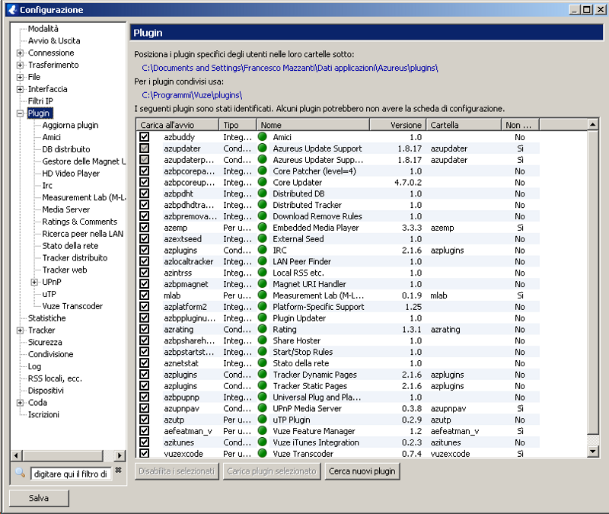Select Media Server in plugin tree
Screen dimensions: 609x514
click(x=65, y=209)
